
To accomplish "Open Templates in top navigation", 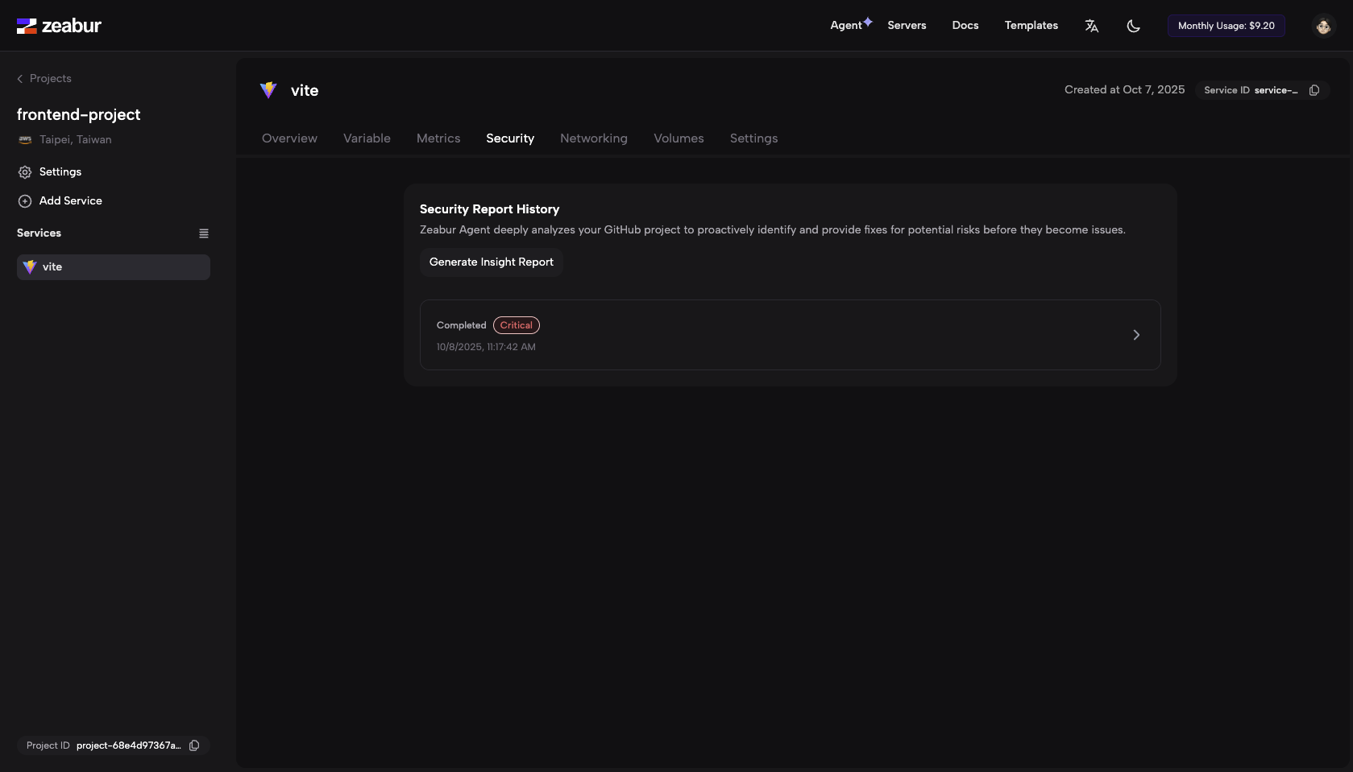I will (1031, 26).
